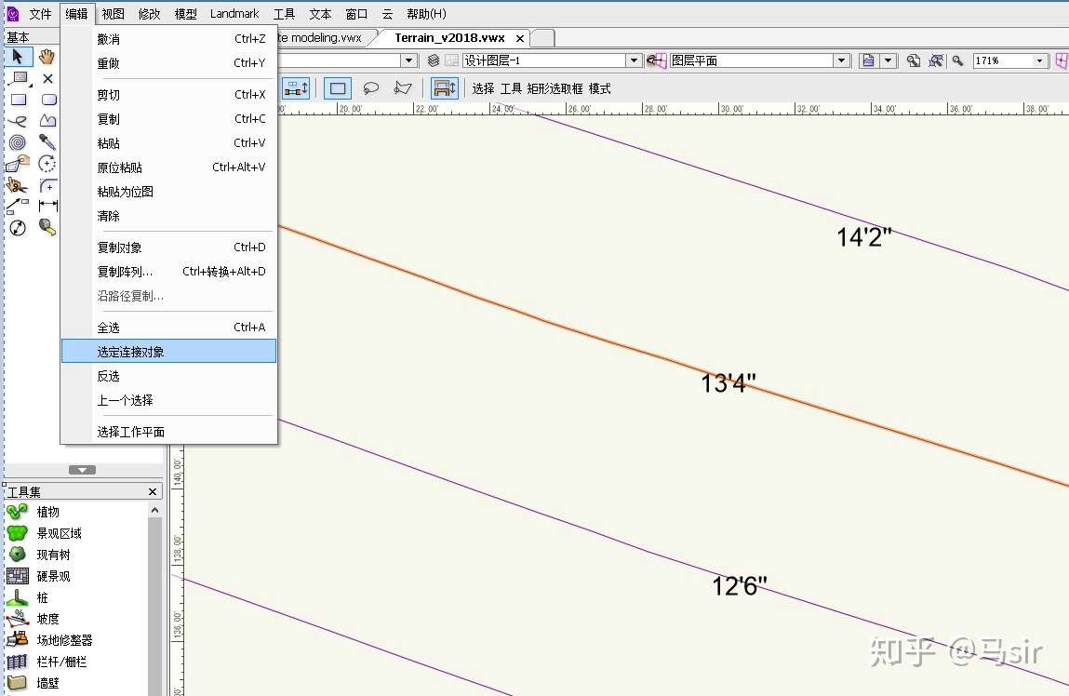
Task: Open the Landmark menu
Action: pyautogui.click(x=234, y=14)
